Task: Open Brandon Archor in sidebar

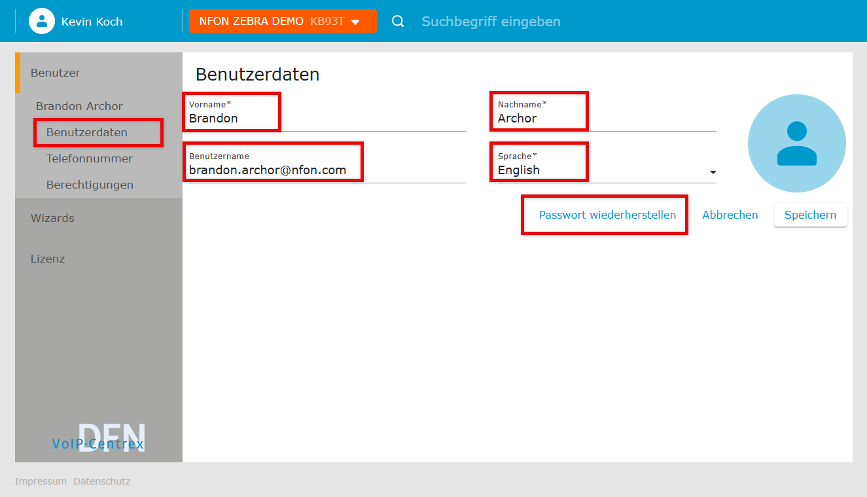Action: point(79,106)
